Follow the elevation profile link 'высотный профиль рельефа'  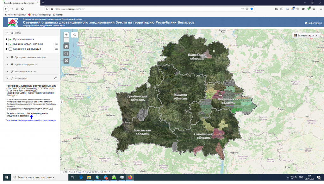[31, 121]
